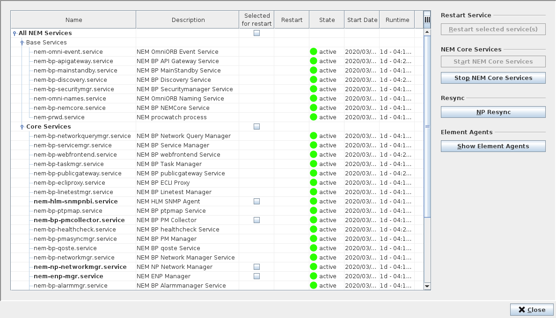
Task: Click green status icon for nem-omni-event.service
Action: point(314,52)
